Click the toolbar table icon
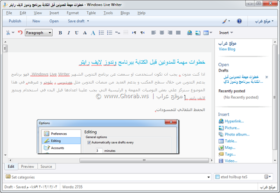 pyautogui.click(x=206, y=33)
